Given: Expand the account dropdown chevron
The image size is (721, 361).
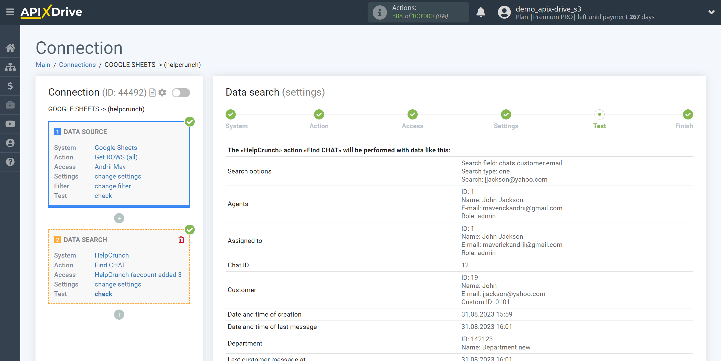Looking at the screenshot, I should pos(711,12).
